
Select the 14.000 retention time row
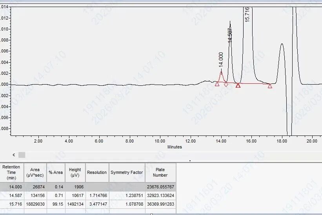tap(11, 187)
